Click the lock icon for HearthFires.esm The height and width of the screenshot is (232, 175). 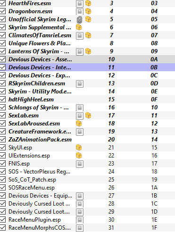point(80,3)
